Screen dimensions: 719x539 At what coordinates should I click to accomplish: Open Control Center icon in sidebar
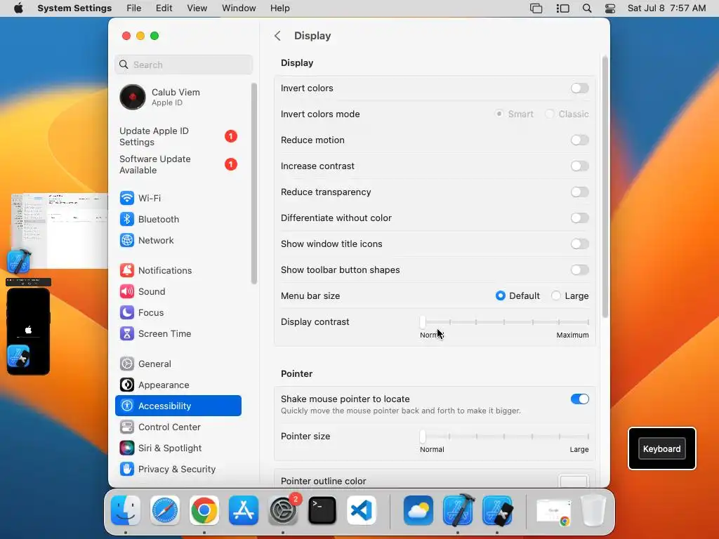pos(126,427)
